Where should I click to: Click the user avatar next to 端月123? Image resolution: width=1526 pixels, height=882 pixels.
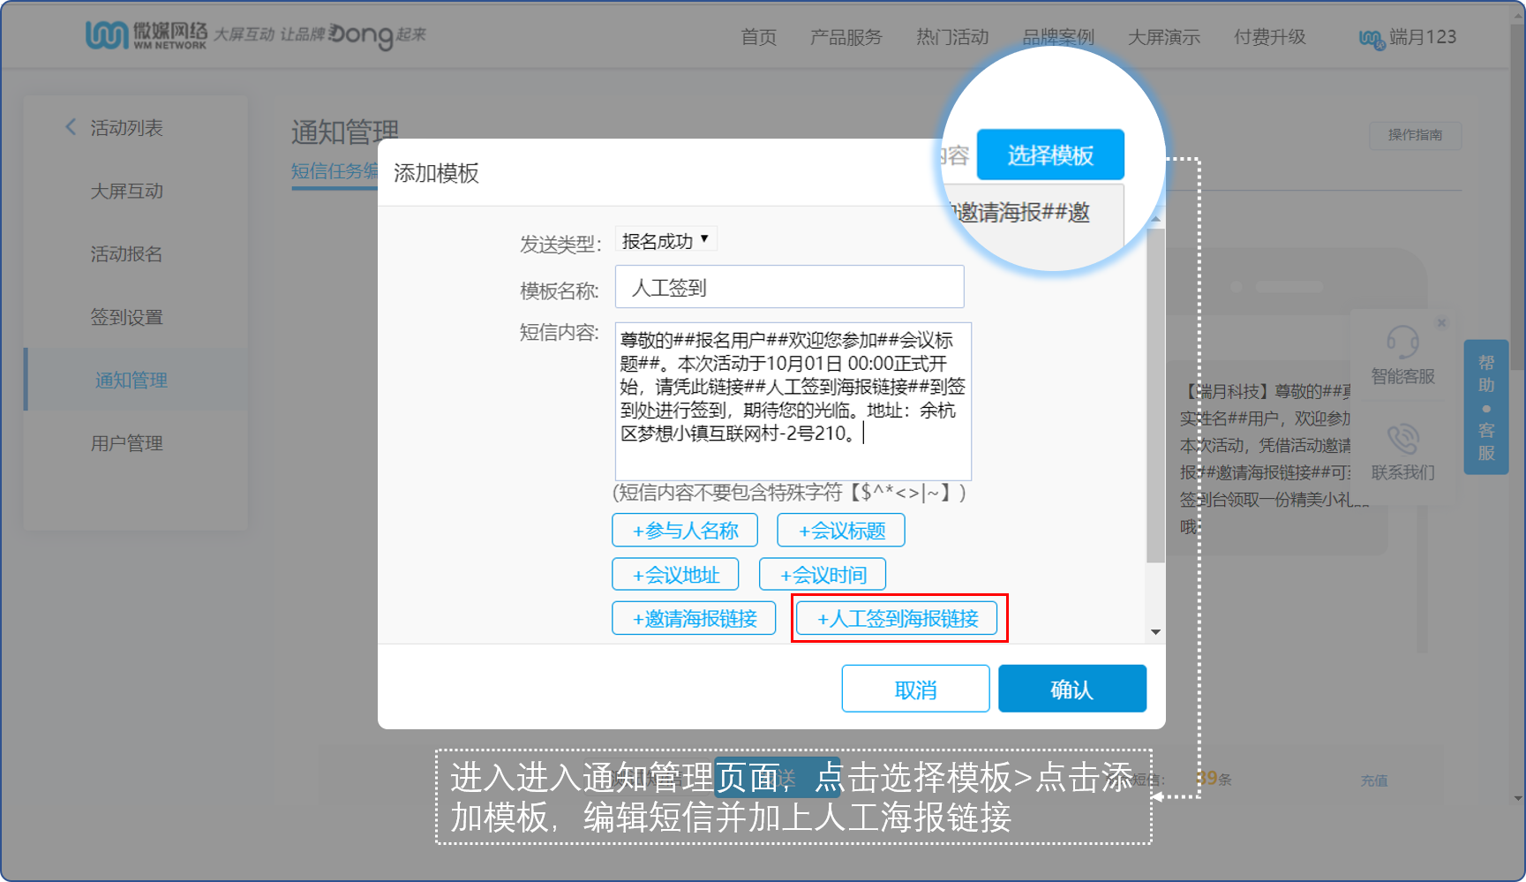click(1371, 39)
